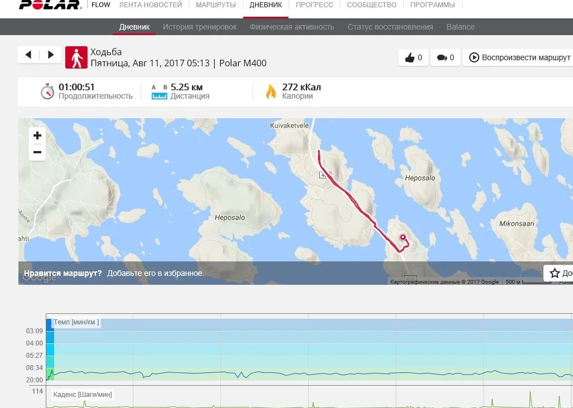This screenshot has width=573, height=408.
Task: Add route to favorites star button
Action: coord(558,273)
